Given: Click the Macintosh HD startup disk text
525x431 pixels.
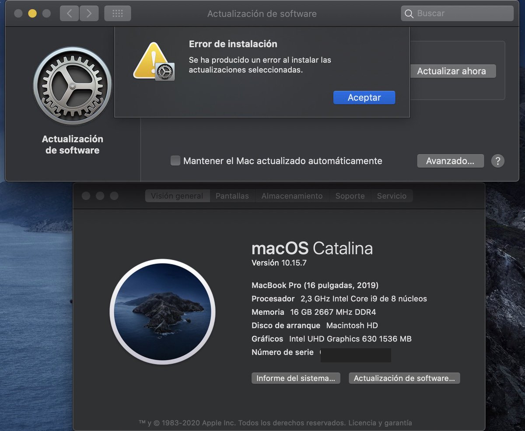Looking at the screenshot, I should [x=352, y=326].
